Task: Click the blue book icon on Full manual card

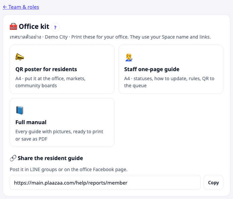Action: pos(20,110)
